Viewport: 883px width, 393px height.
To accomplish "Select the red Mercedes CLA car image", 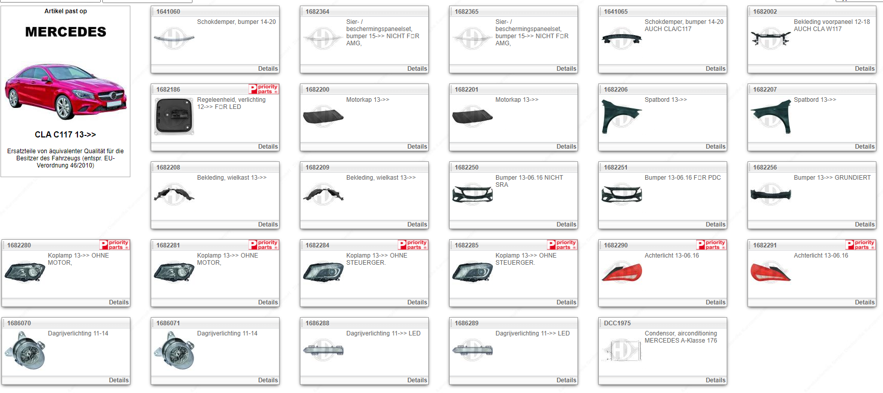I will pyautogui.click(x=65, y=92).
